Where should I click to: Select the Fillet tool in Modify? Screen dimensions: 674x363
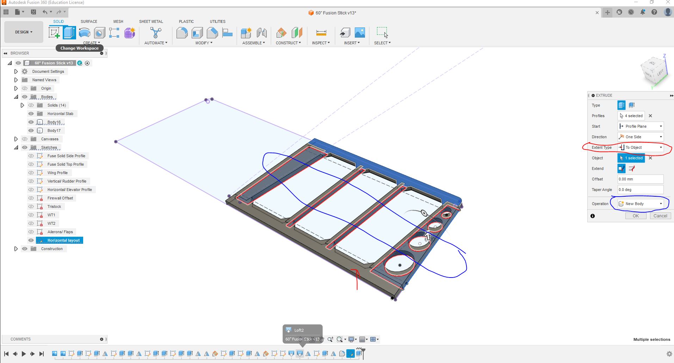[182, 33]
